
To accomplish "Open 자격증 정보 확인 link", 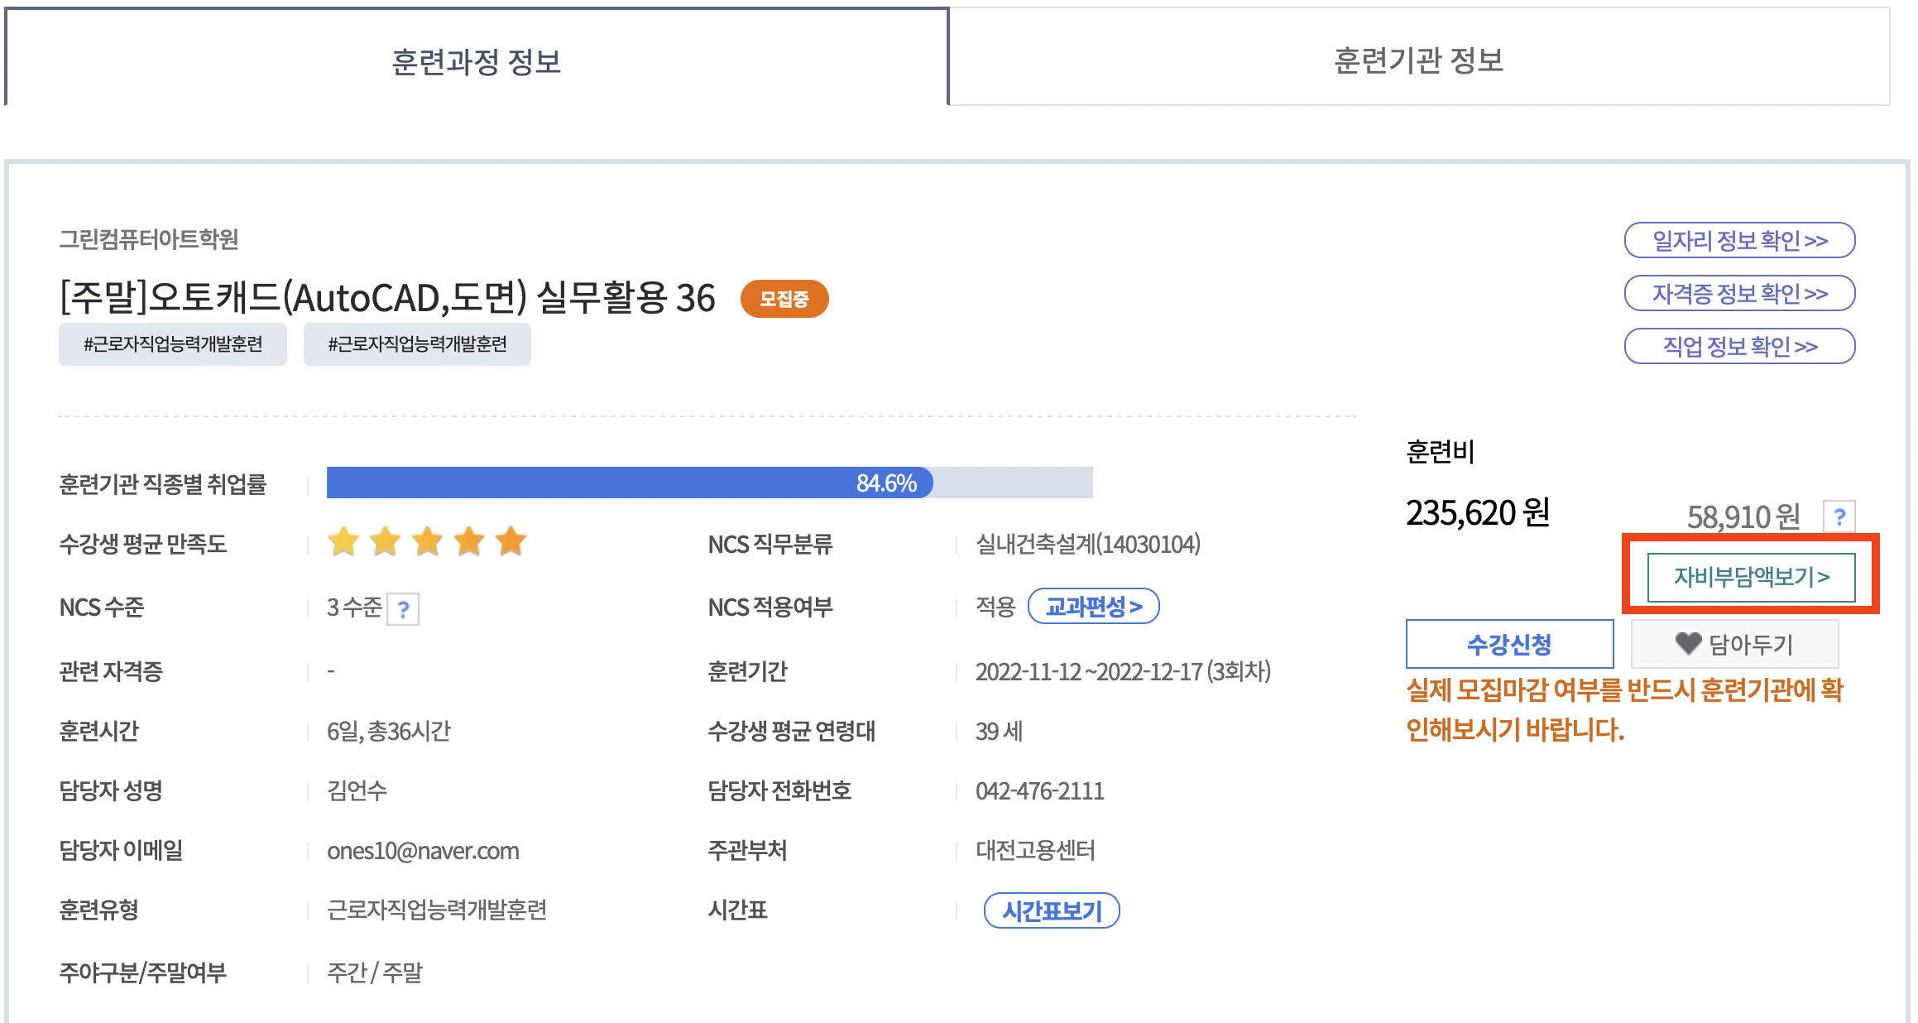I will tap(1739, 293).
